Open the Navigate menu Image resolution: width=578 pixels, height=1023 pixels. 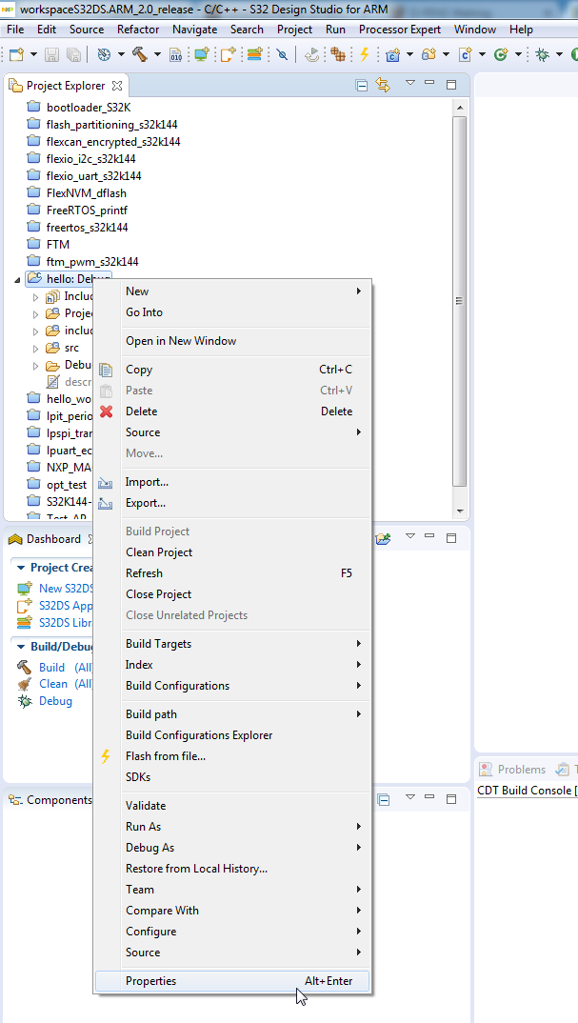(x=195, y=30)
